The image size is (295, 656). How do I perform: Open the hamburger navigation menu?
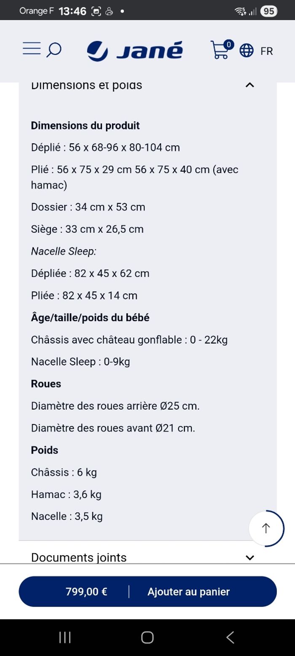coord(32,49)
